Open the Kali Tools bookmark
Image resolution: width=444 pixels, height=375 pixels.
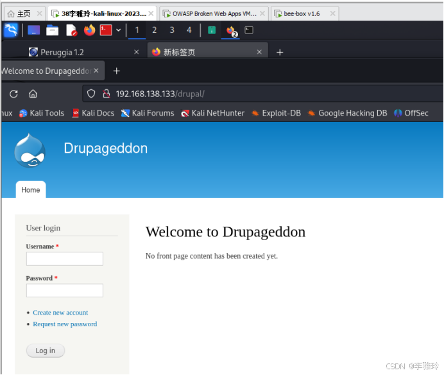pos(42,114)
